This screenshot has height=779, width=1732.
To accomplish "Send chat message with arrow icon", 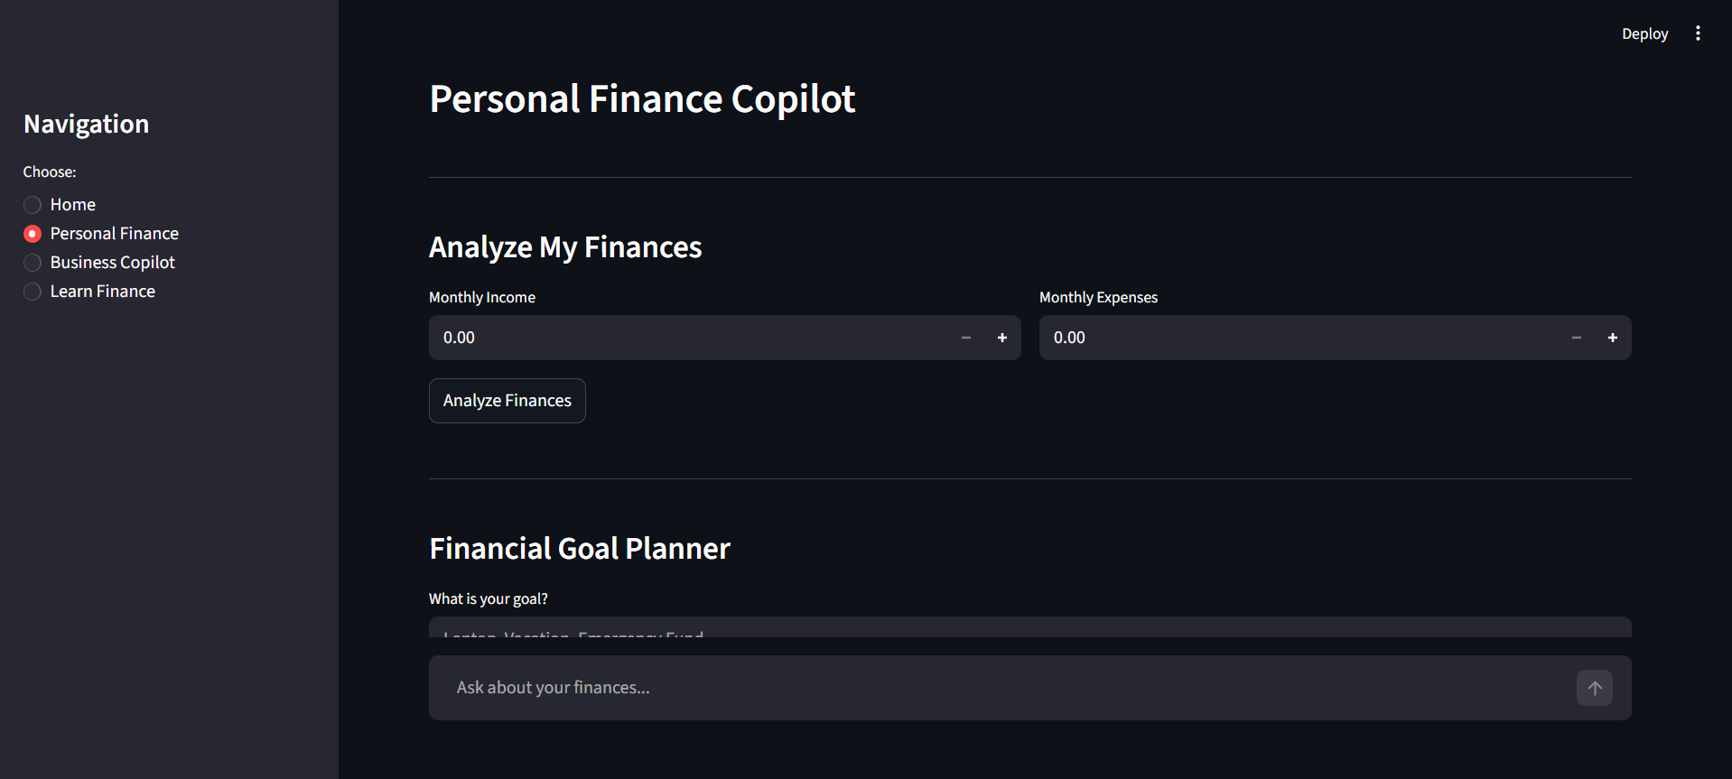I will pos(1595,688).
